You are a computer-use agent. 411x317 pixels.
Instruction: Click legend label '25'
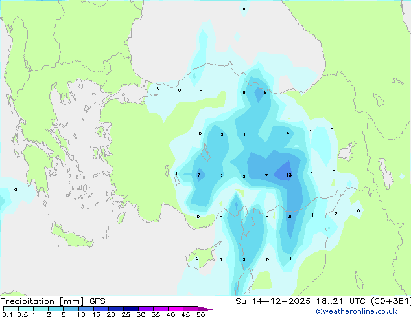tap(126, 314)
